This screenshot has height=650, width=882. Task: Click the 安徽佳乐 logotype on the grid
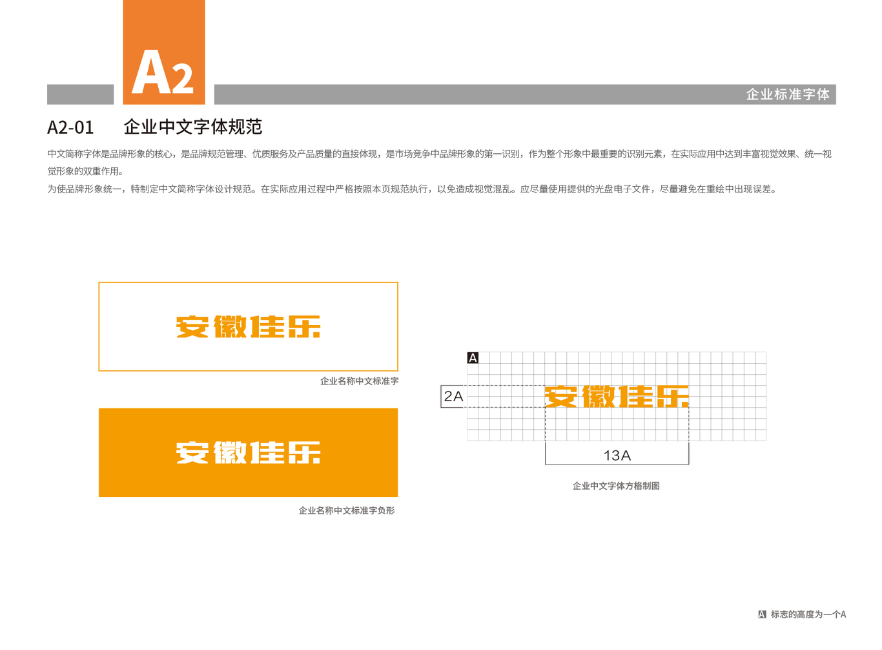pos(617,397)
